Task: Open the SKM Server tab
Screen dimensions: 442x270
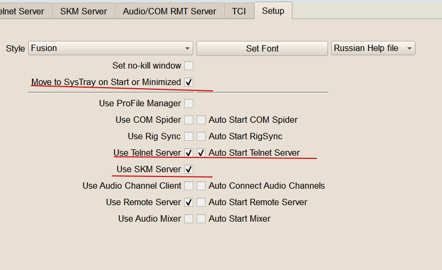Action: [x=83, y=11]
